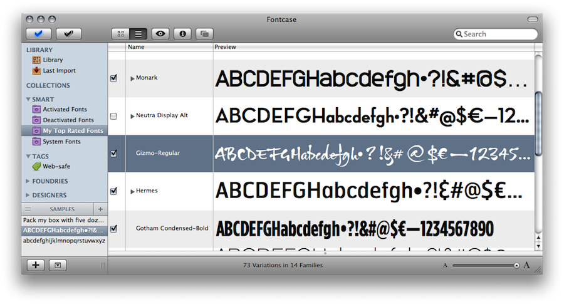
Task: Open System Fonts collection
Action: (x=61, y=142)
